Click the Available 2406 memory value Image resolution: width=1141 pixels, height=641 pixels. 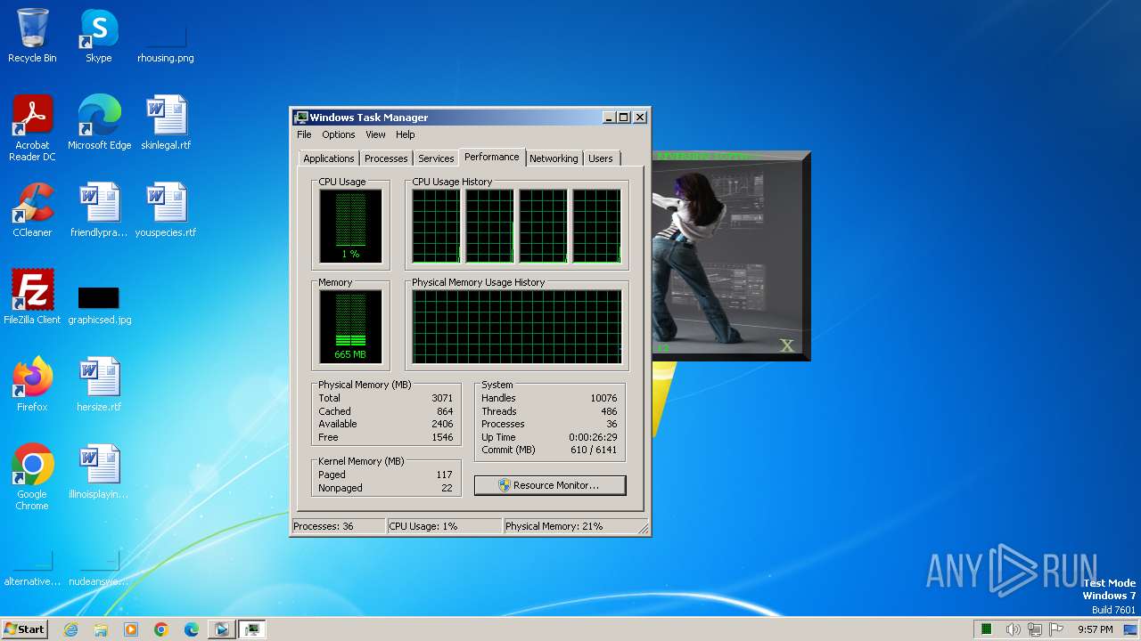(x=442, y=424)
